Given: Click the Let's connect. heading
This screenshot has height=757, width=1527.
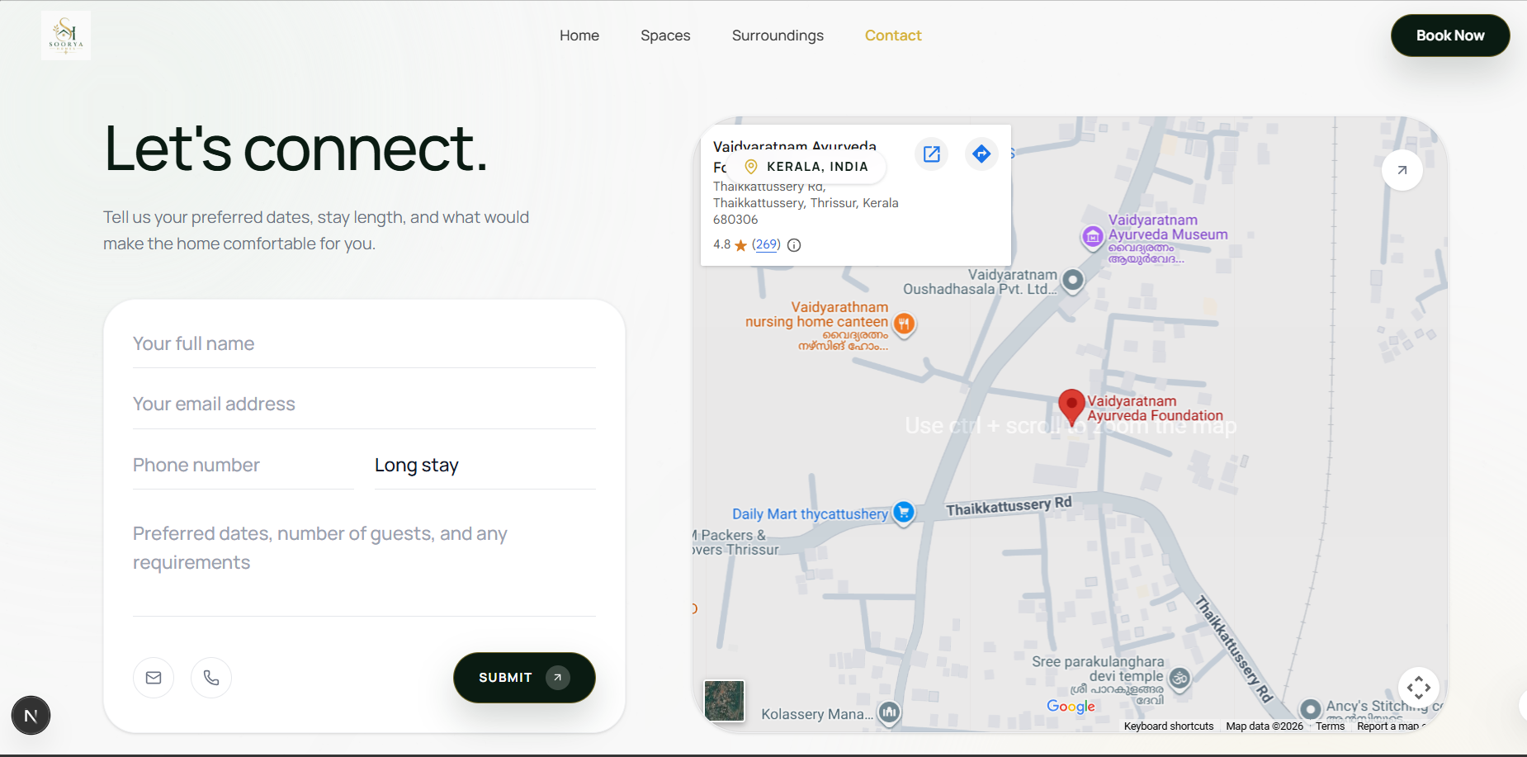Looking at the screenshot, I should tap(295, 149).
